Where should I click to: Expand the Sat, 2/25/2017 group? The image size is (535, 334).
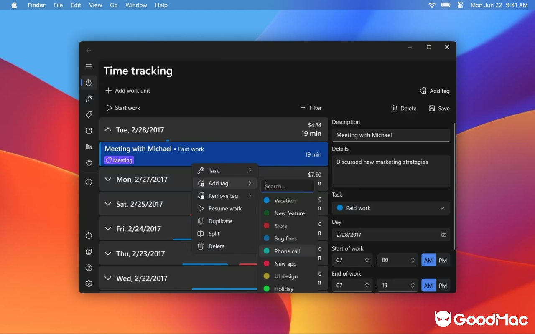[x=108, y=204]
